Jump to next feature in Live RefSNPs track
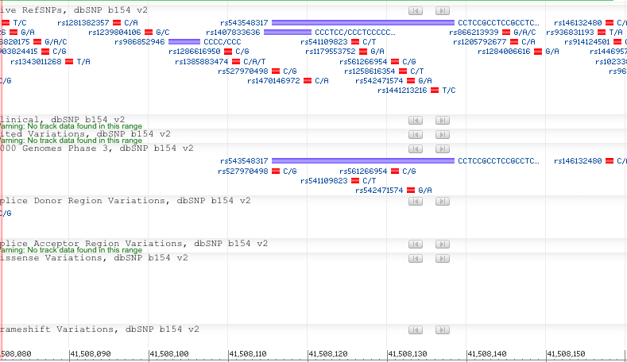 click(443, 10)
